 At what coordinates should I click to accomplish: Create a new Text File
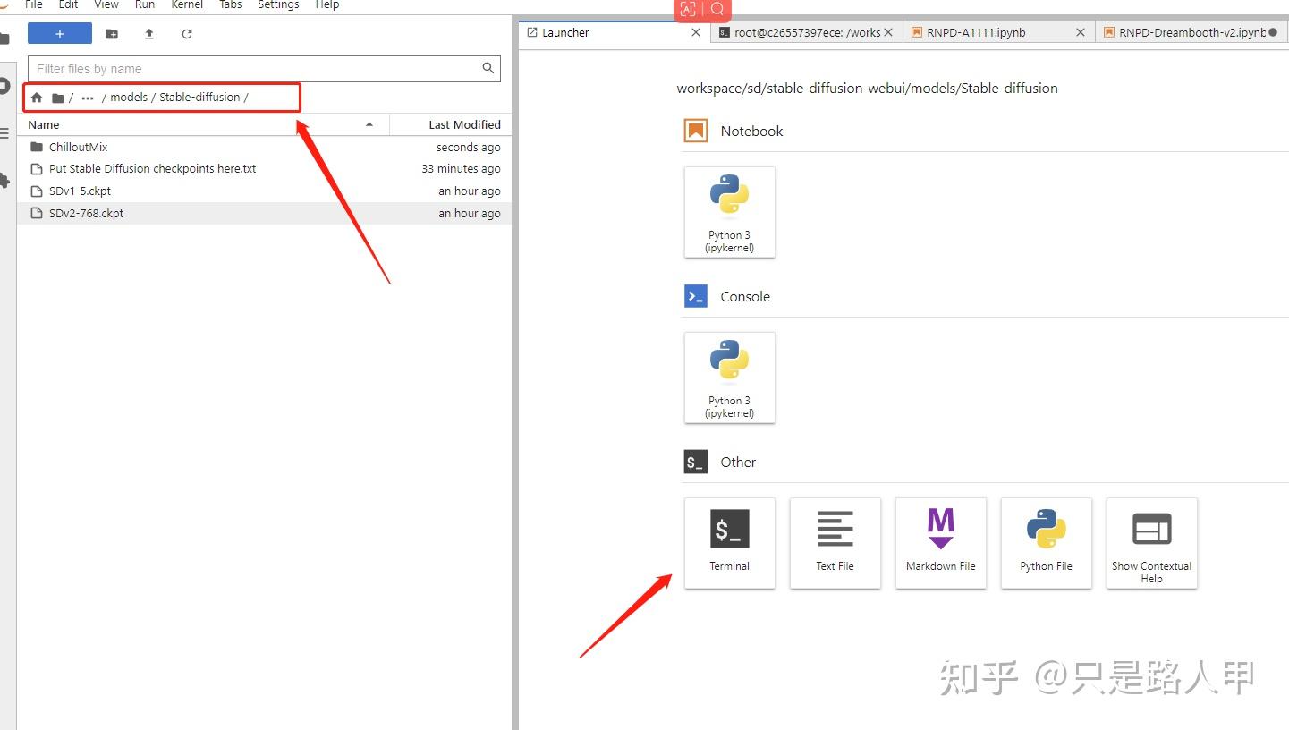coord(835,543)
